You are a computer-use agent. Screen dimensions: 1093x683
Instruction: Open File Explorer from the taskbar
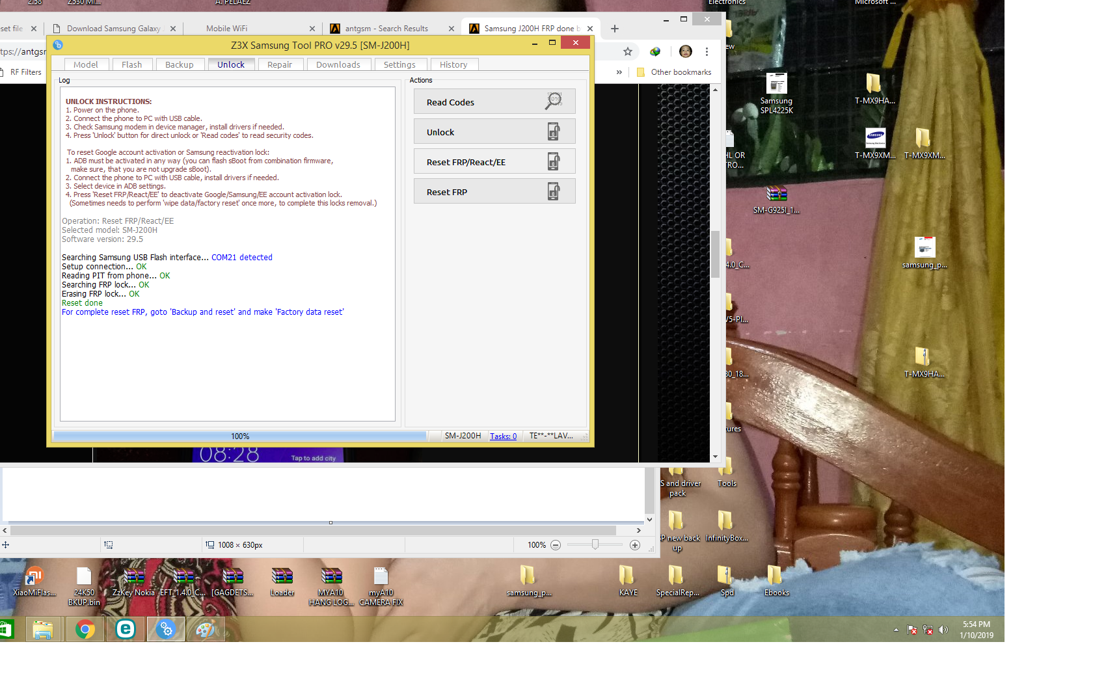tap(43, 629)
